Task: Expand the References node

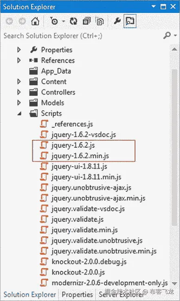Action: [19, 60]
